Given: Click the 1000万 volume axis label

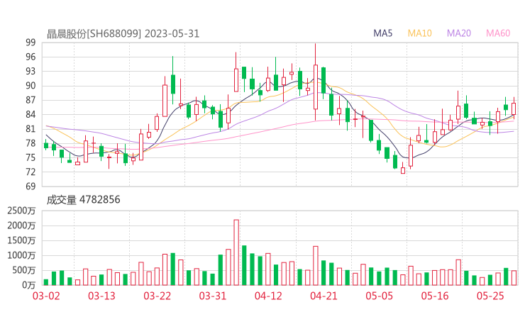Looking at the screenshot, I should coord(21,255).
